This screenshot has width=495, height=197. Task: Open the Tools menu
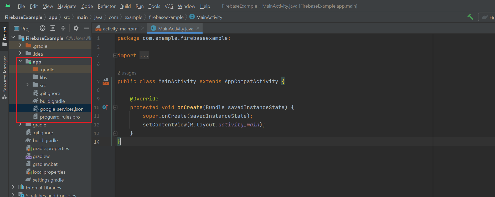tap(154, 6)
